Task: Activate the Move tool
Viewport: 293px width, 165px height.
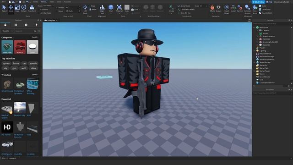Action: (x=11, y=8)
